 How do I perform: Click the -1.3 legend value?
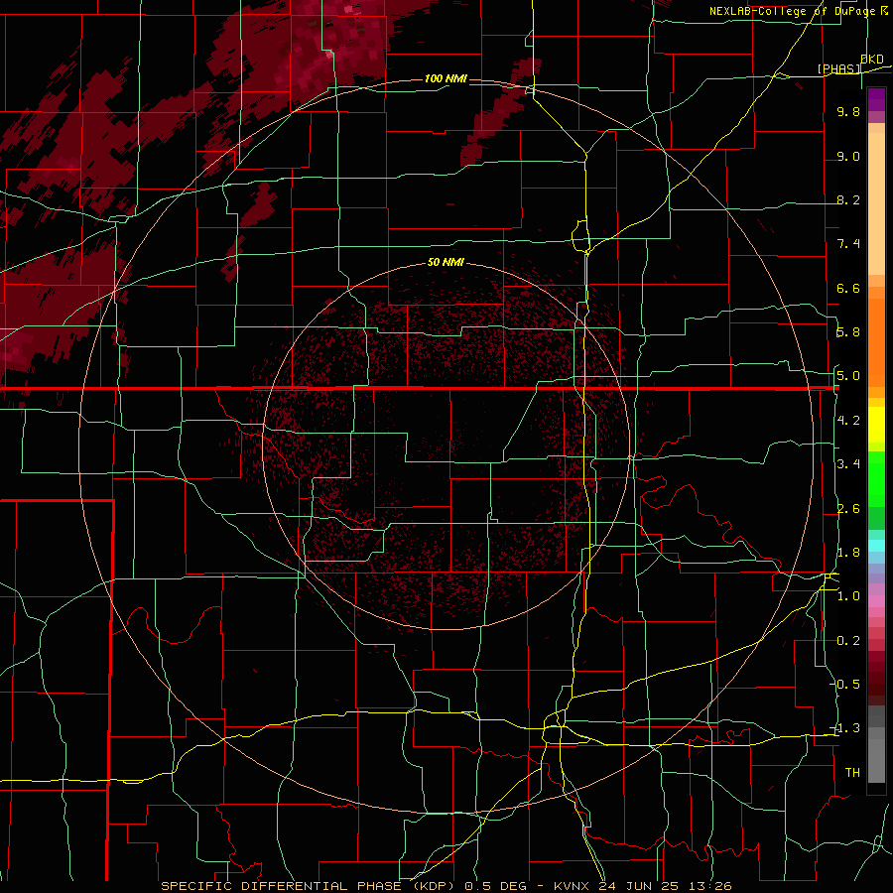pyautogui.click(x=845, y=728)
